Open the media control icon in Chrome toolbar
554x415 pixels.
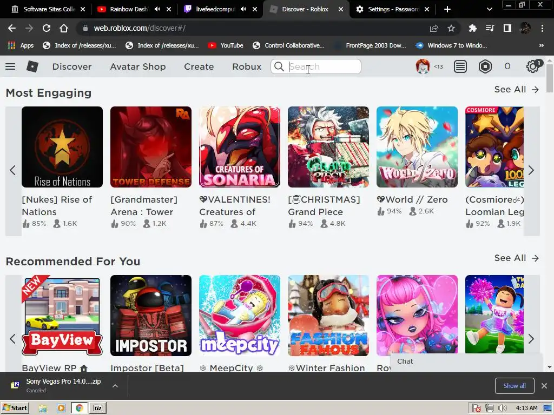pyautogui.click(x=490, y=28)
